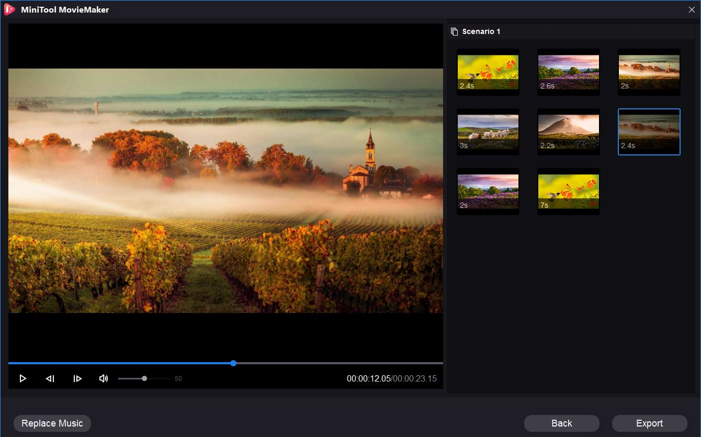Click the Scenario 1 stacked-pages icon
The image size is (701, 437).
(x=454, y=31)
